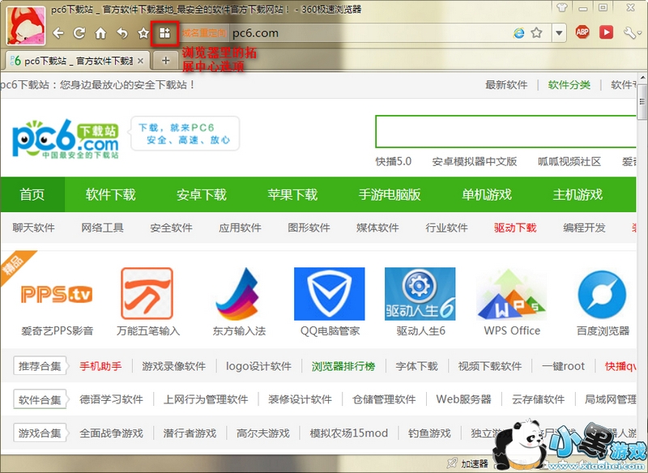
Task: Click the red video play extension icon
Action: pos(606,32)
